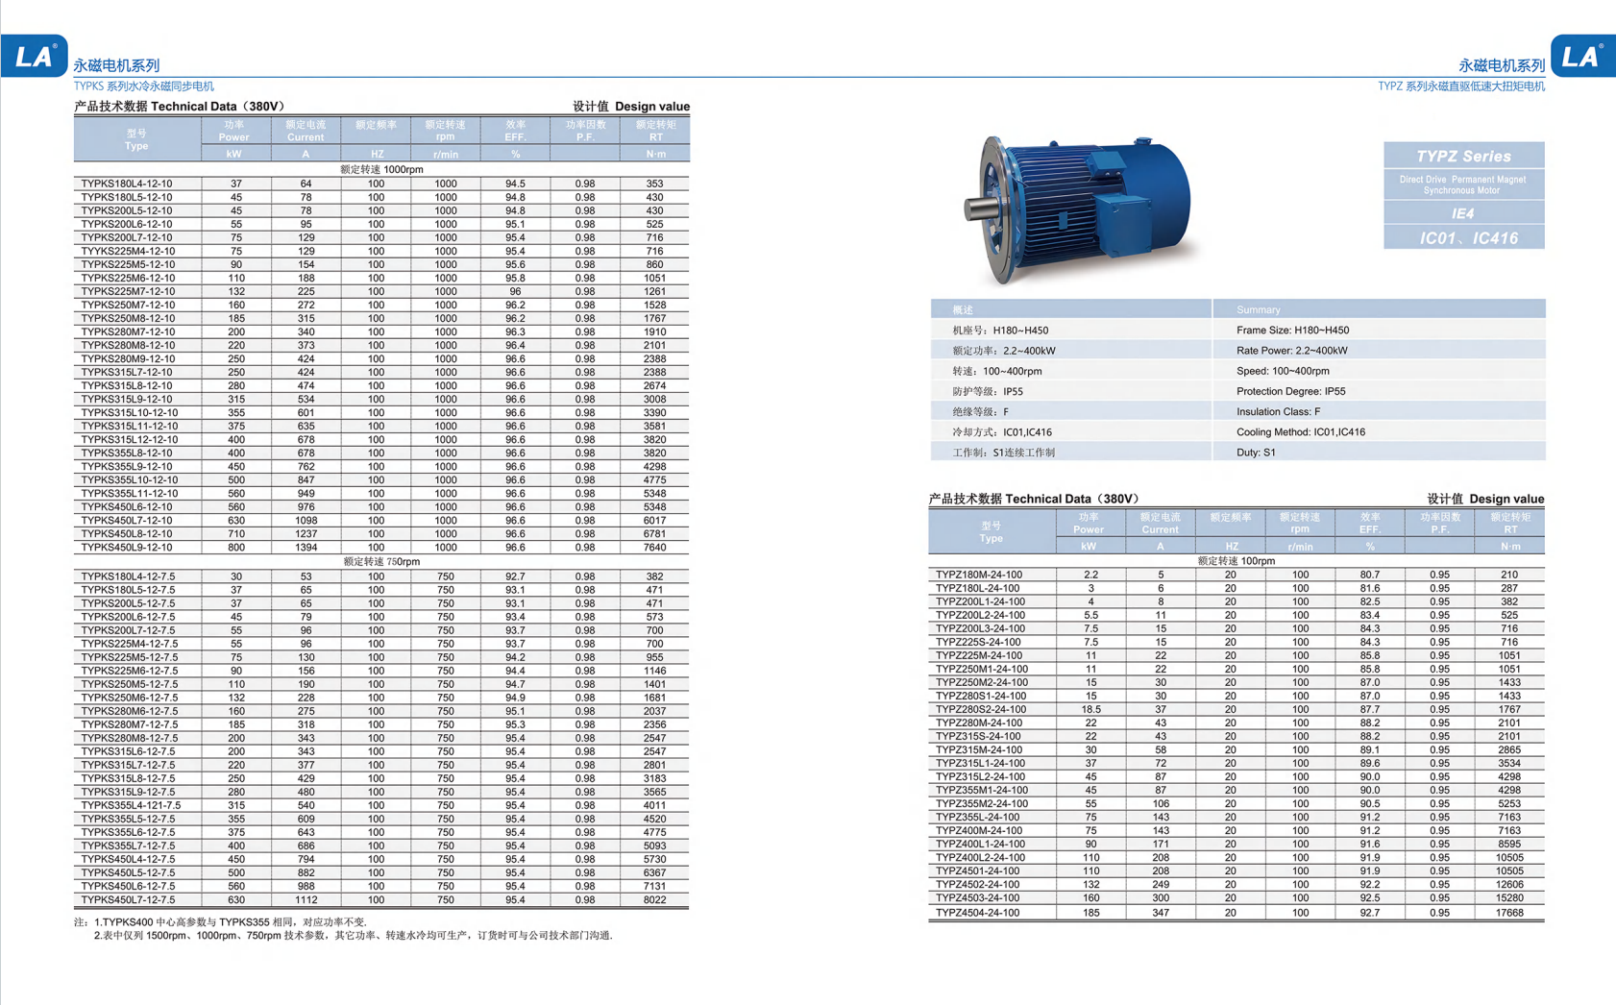Viewport: 1616px width, 1005px height.
Task: Click the Duty: S1 entry
Action: click(x=1256, y=452)
